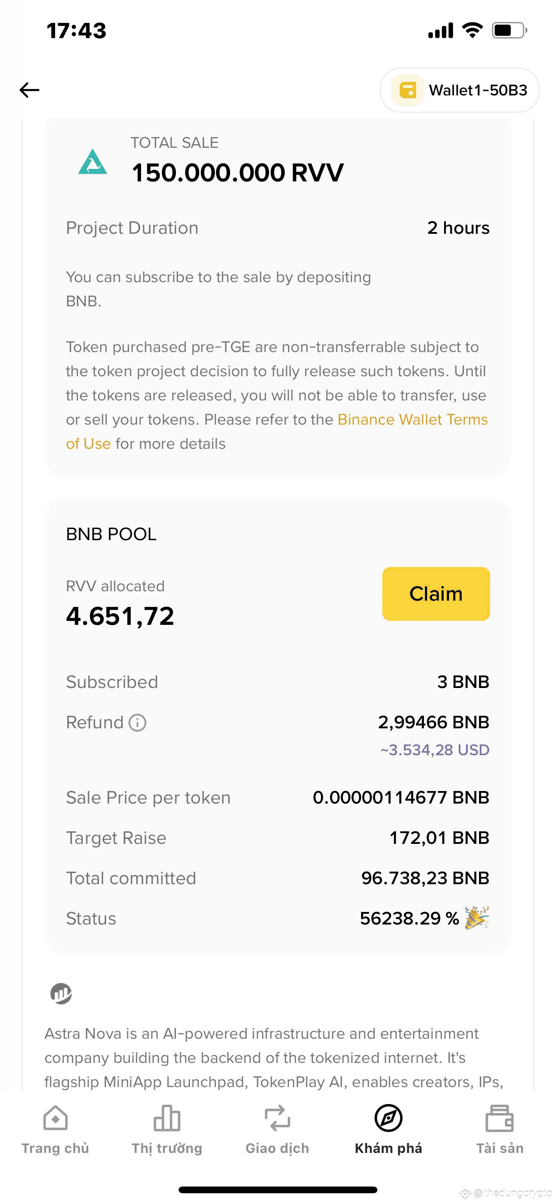The image size is (556, 1204).
Task: Tap the Wi-Fi status bar icon
Action: 472,30
